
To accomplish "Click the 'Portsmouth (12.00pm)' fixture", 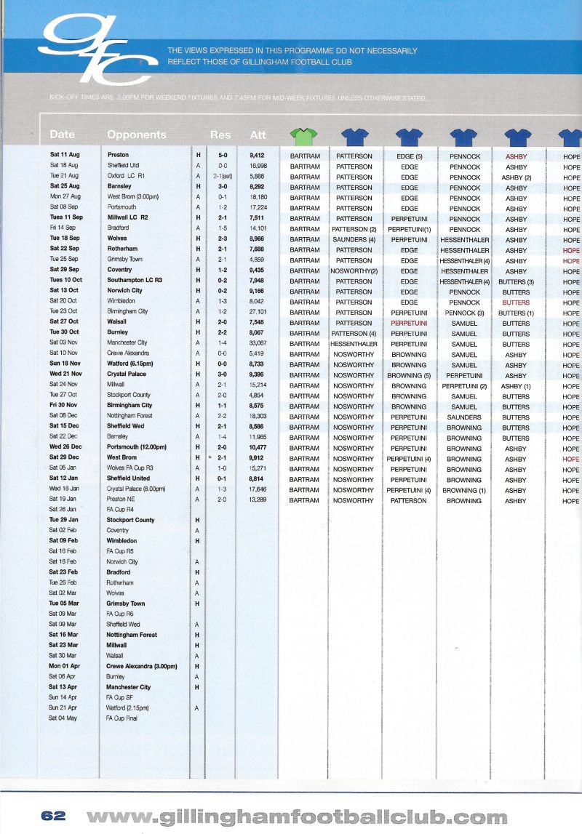I will tap(137, 446).
